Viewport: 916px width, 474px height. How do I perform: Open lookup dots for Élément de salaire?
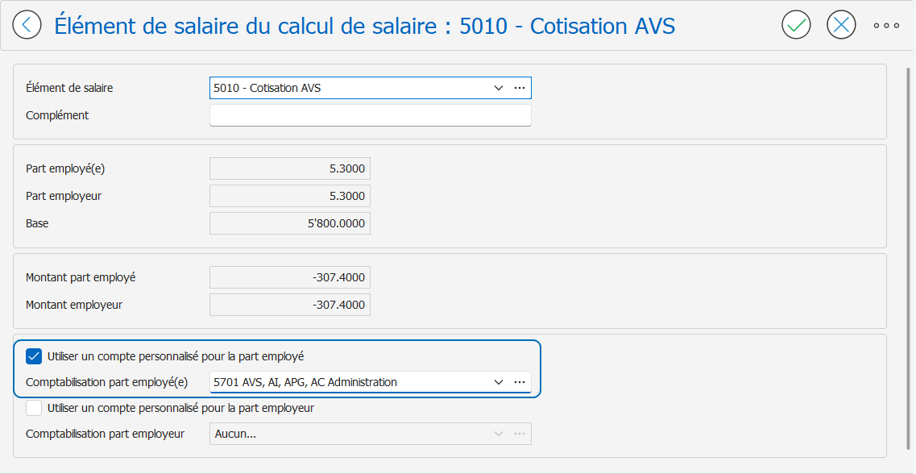click(x=520, y=88)
